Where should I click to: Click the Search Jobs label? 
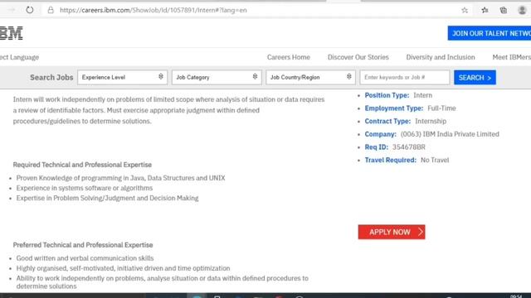coord(51,77)
